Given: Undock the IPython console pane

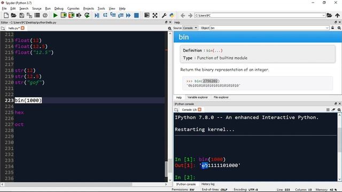Looking at the screenshot, I should [x=336, y=104].
